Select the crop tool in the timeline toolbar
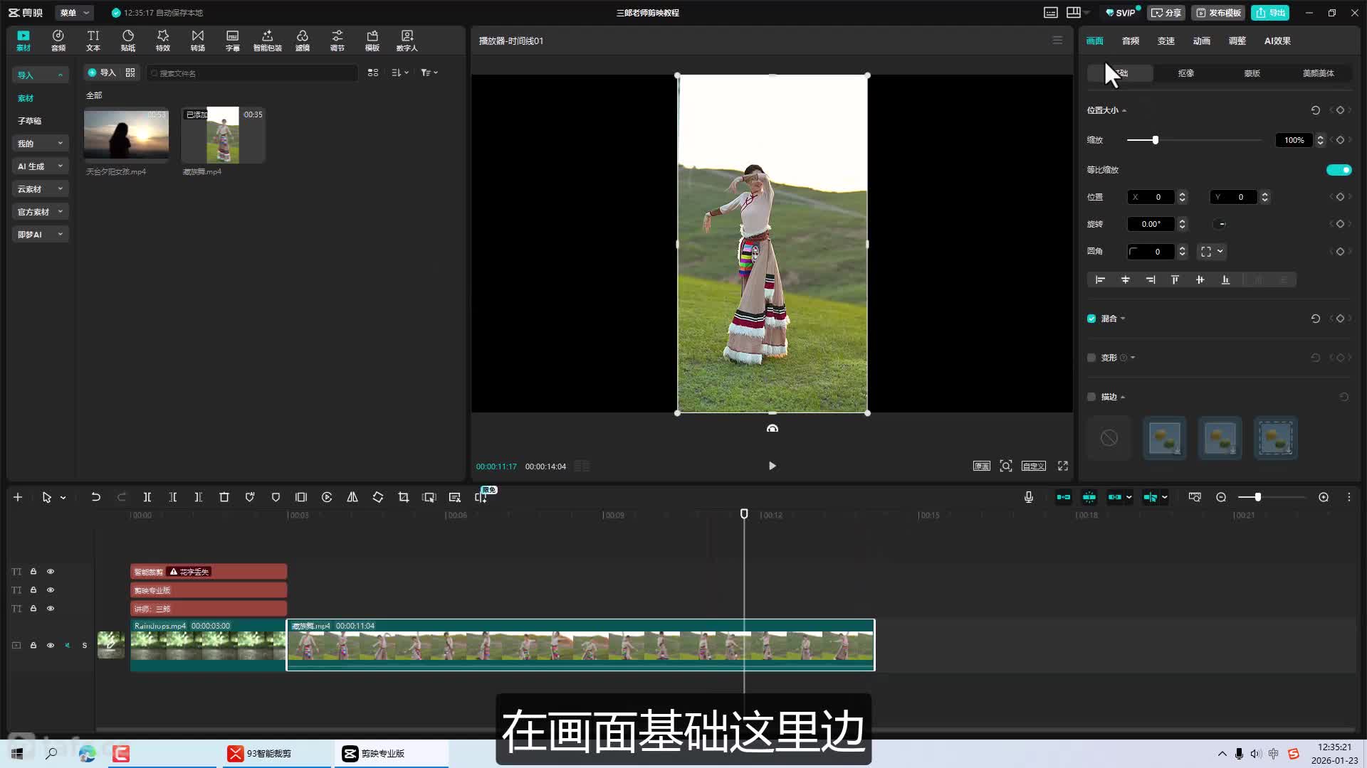Image resolution: width=1367 pixels, height=768 pixels. tap(403, 497)
